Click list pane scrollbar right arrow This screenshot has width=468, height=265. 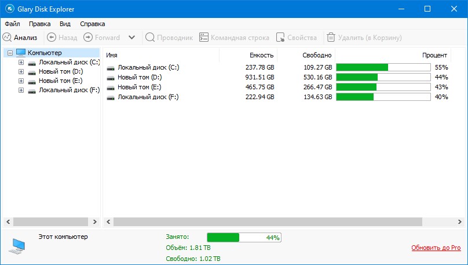(x=460, y=222)
